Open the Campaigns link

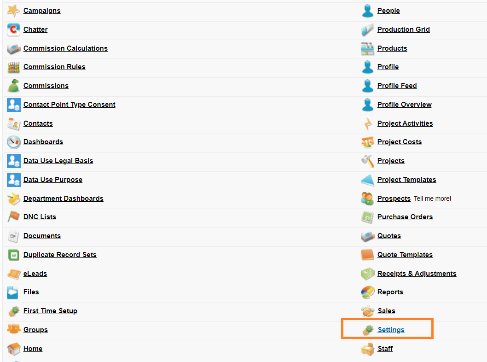pos(42,11)
